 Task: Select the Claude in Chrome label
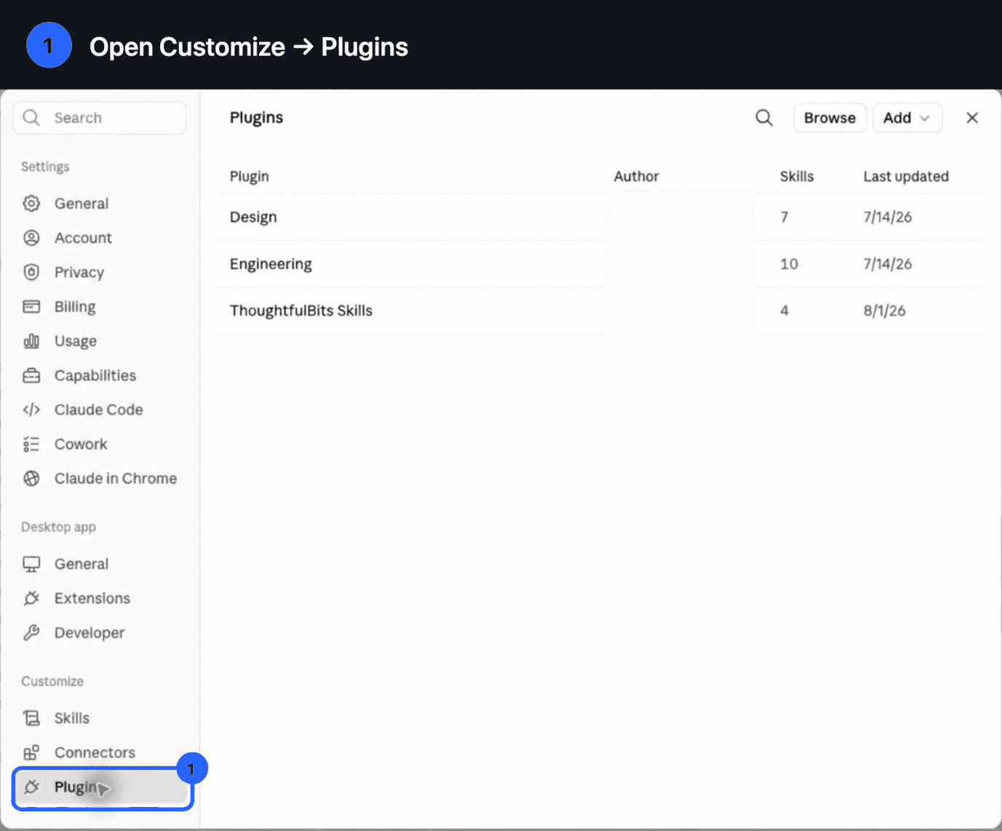(116, 478)
